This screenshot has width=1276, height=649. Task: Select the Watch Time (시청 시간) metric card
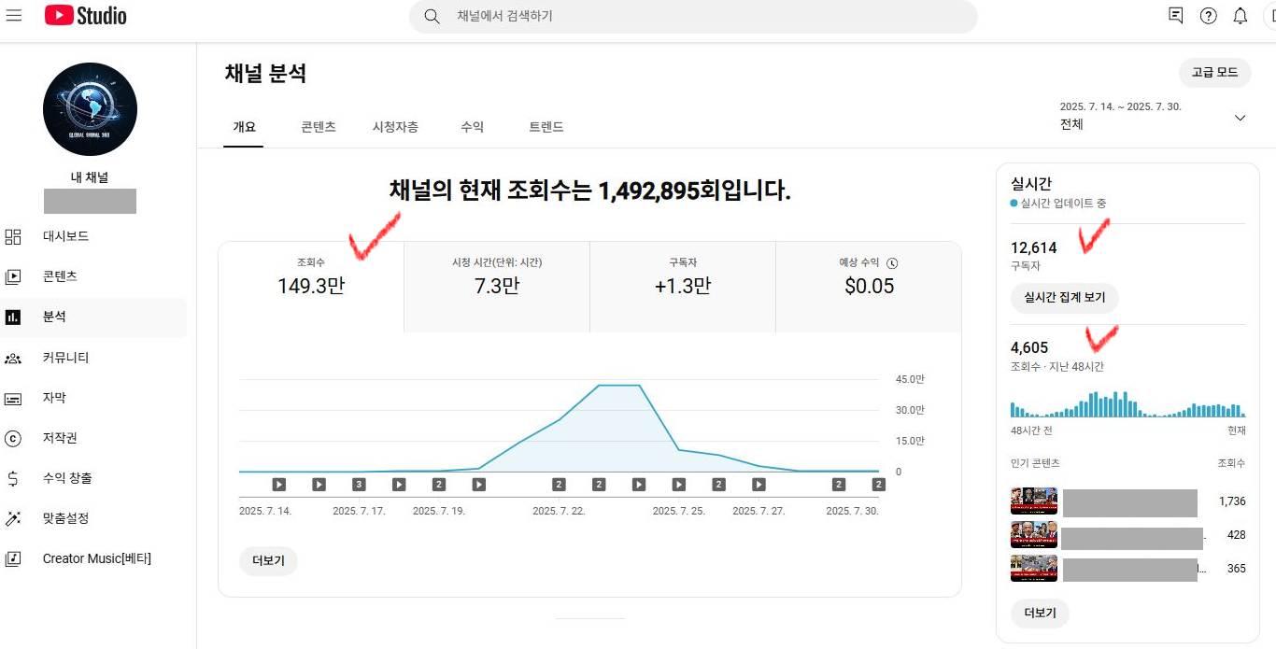tap(496, 277)
